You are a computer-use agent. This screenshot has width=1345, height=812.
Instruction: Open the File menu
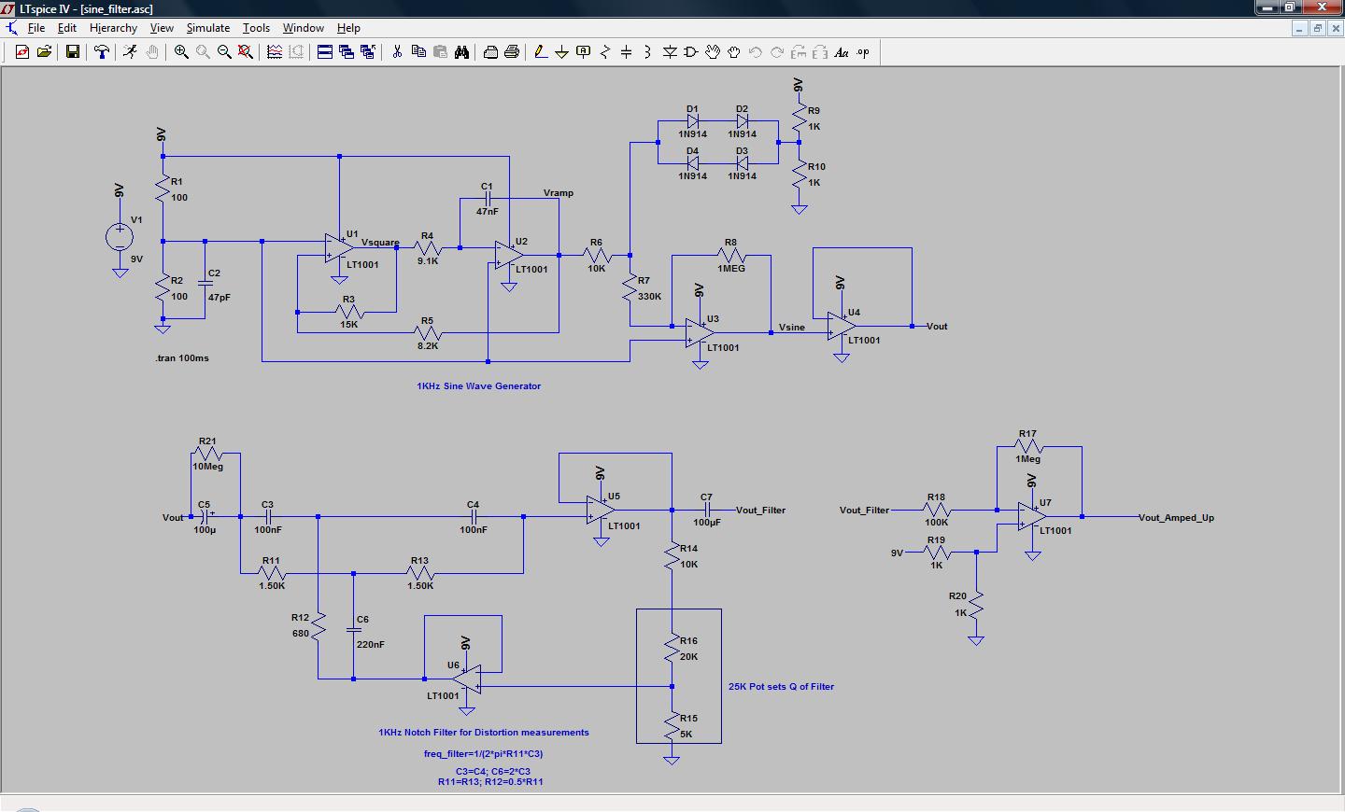coord(36,28)
